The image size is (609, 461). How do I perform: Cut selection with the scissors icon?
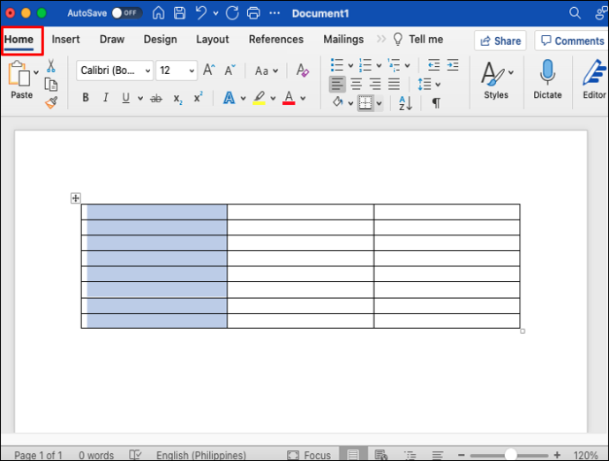click(51, 66)
